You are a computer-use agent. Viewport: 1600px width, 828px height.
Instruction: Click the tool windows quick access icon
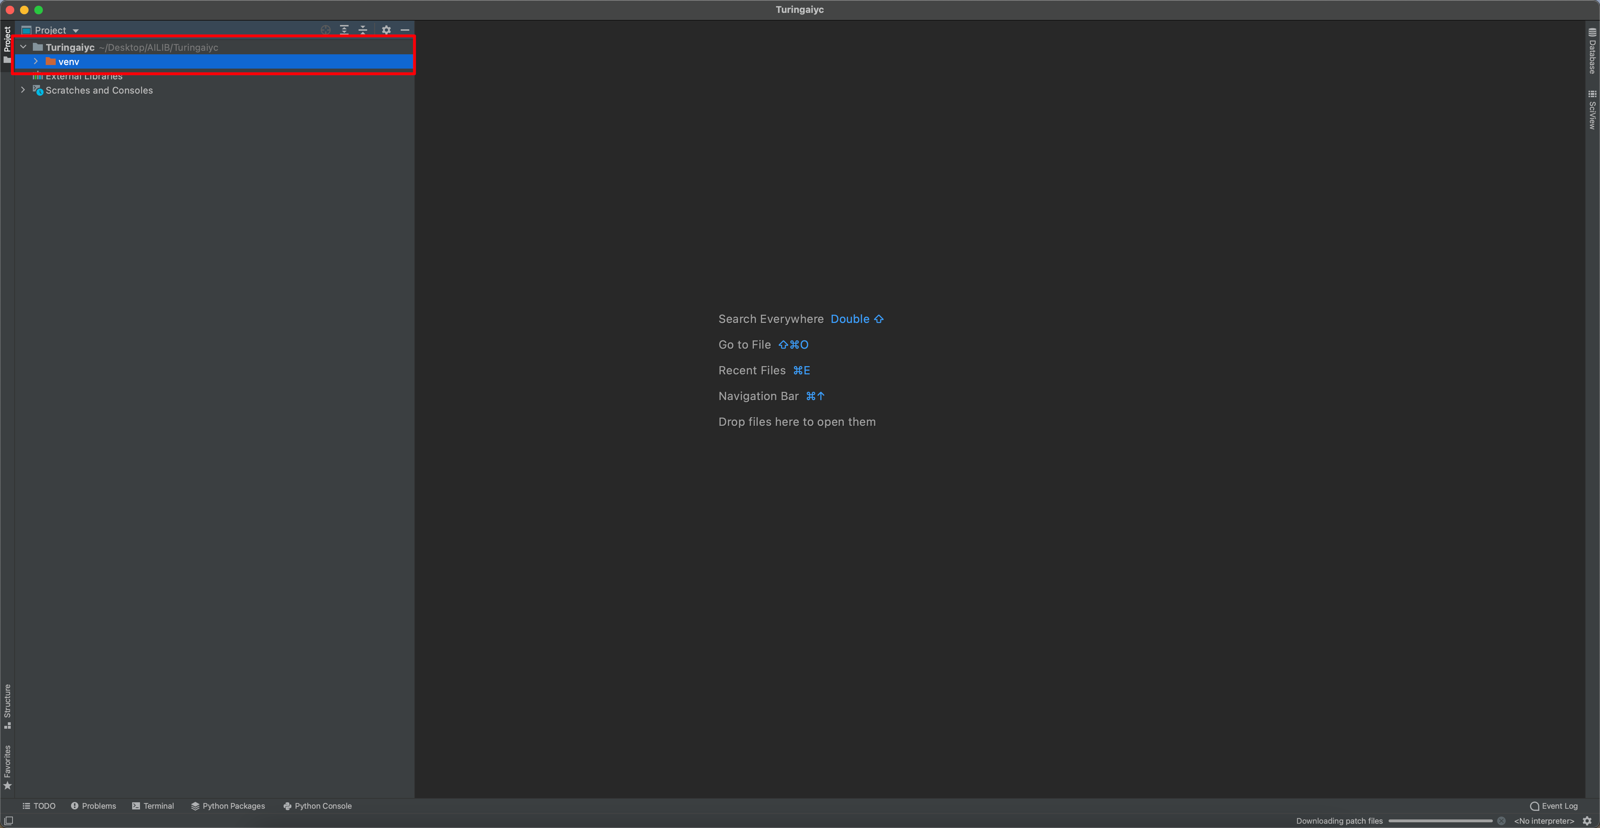pos(8,820)
